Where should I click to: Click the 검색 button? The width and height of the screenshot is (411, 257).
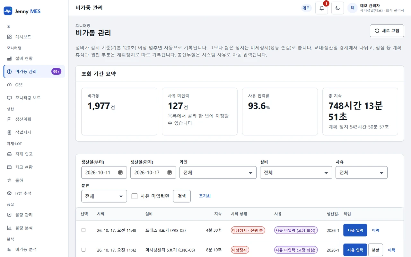pyautogui.click(x=182, y=196)
